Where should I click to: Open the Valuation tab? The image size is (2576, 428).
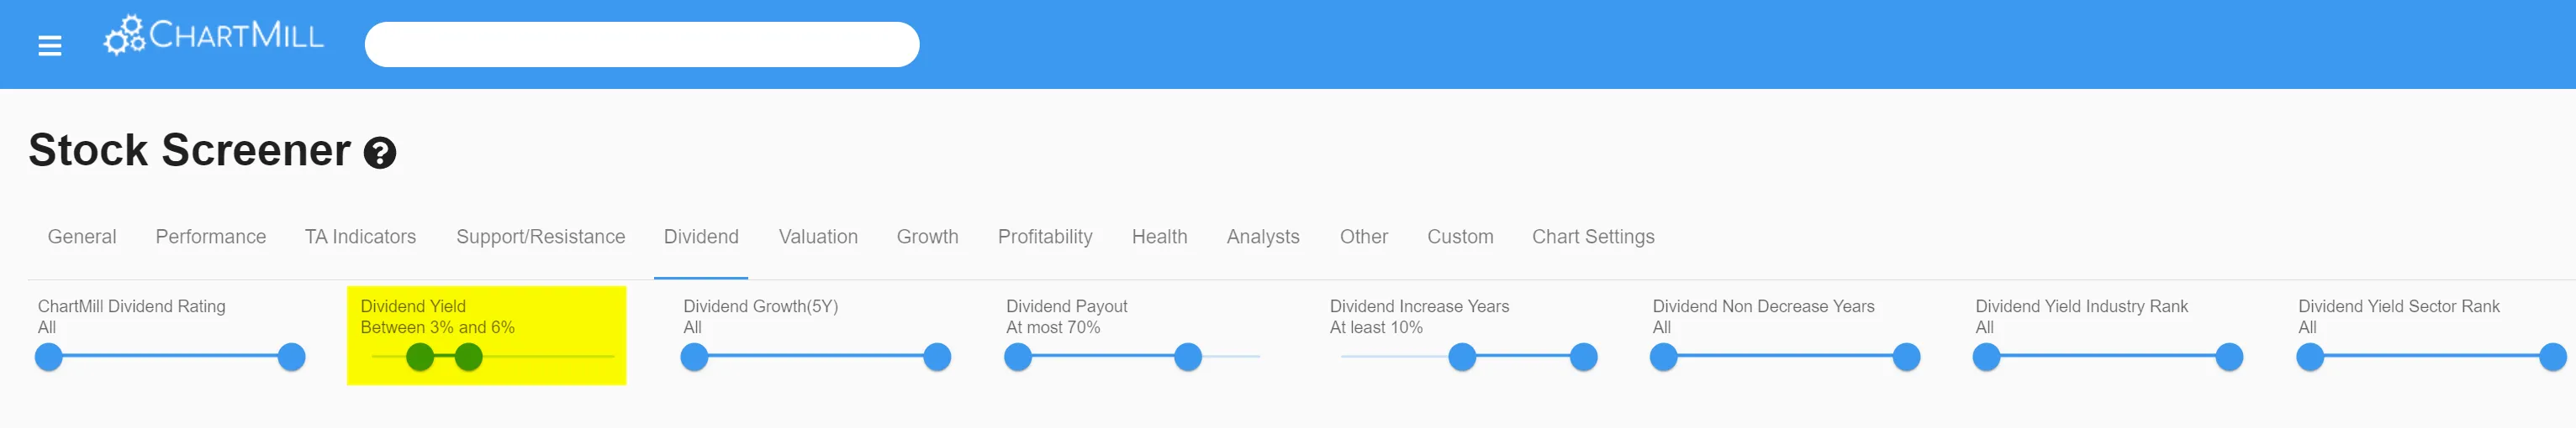coord(818,237)
